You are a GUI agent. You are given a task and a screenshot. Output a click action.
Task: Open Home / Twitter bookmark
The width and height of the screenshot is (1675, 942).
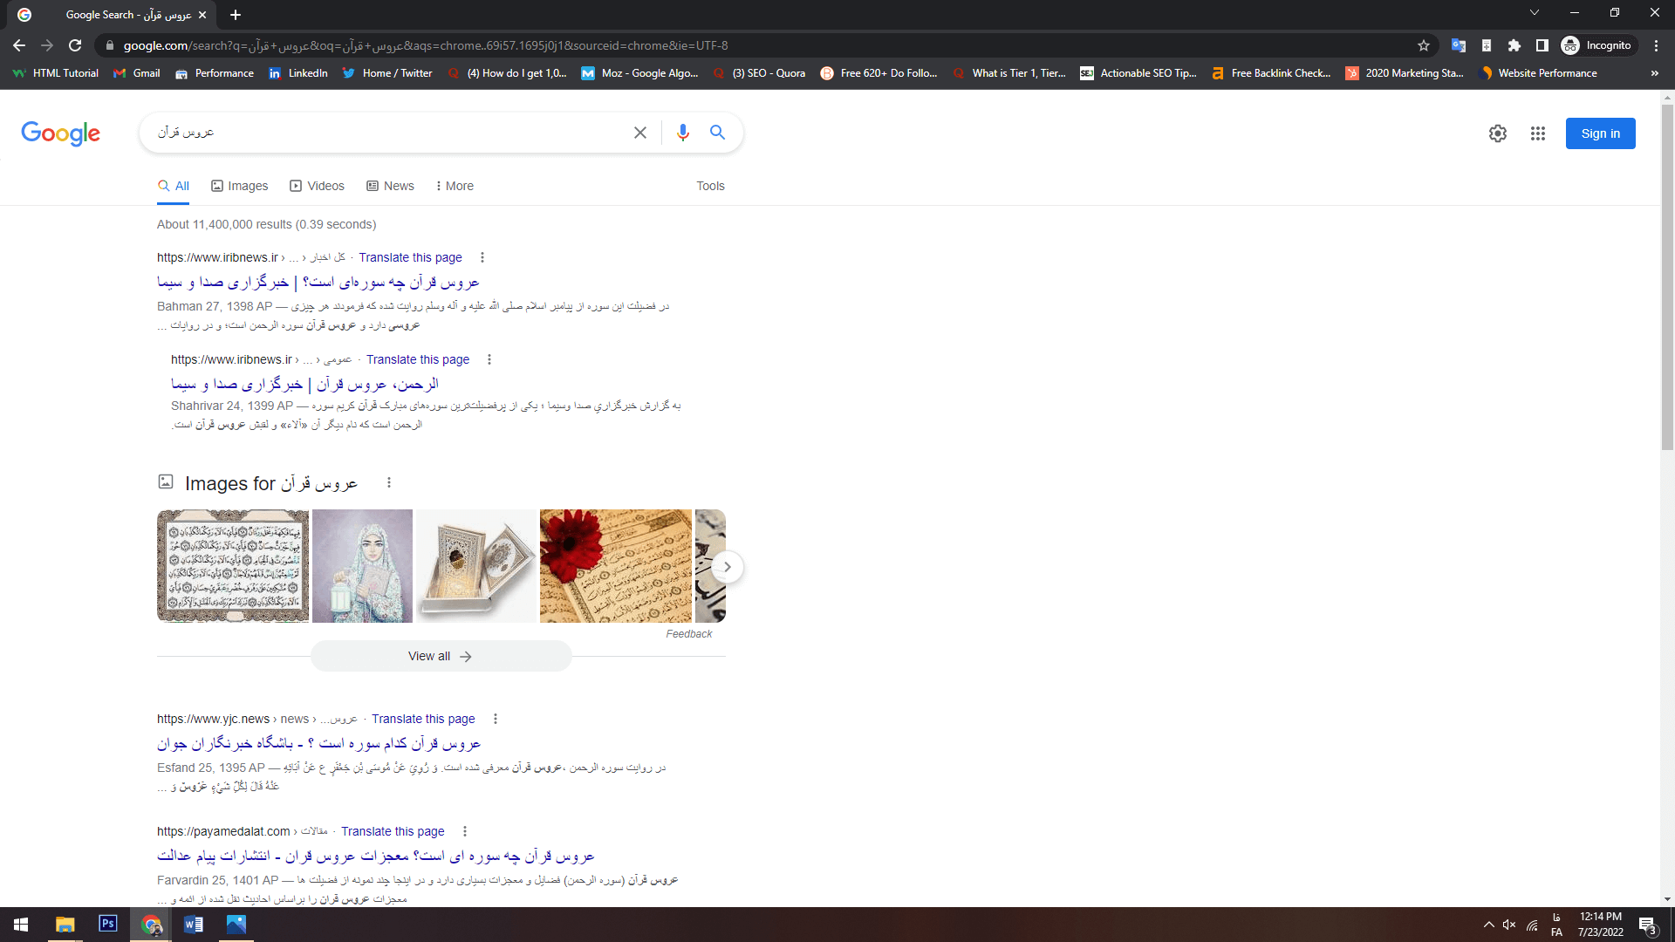pyautogui.click(x=387, y=73)
